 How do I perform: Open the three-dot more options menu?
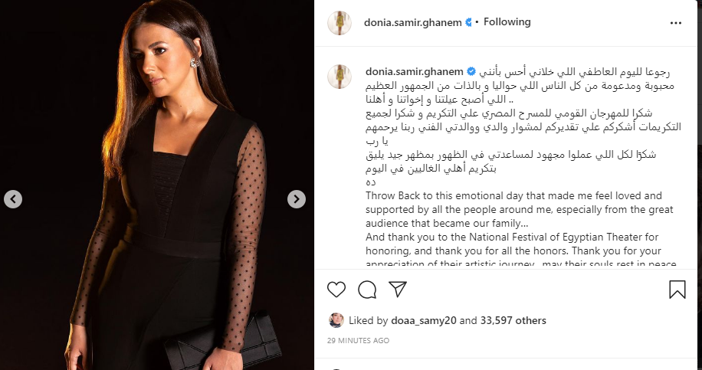676,23
